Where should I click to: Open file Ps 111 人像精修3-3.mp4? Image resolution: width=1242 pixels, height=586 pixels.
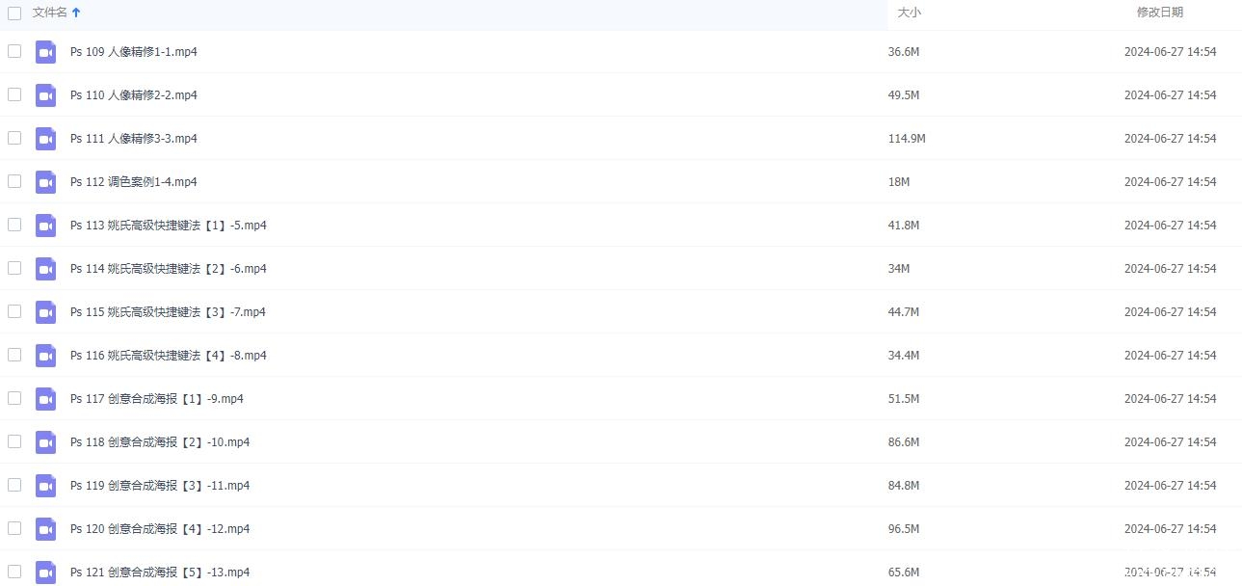point(134,139)
